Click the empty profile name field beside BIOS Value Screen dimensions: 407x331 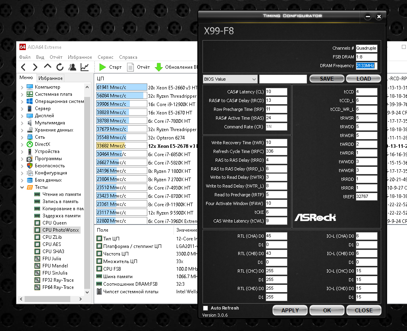(283, 79)
